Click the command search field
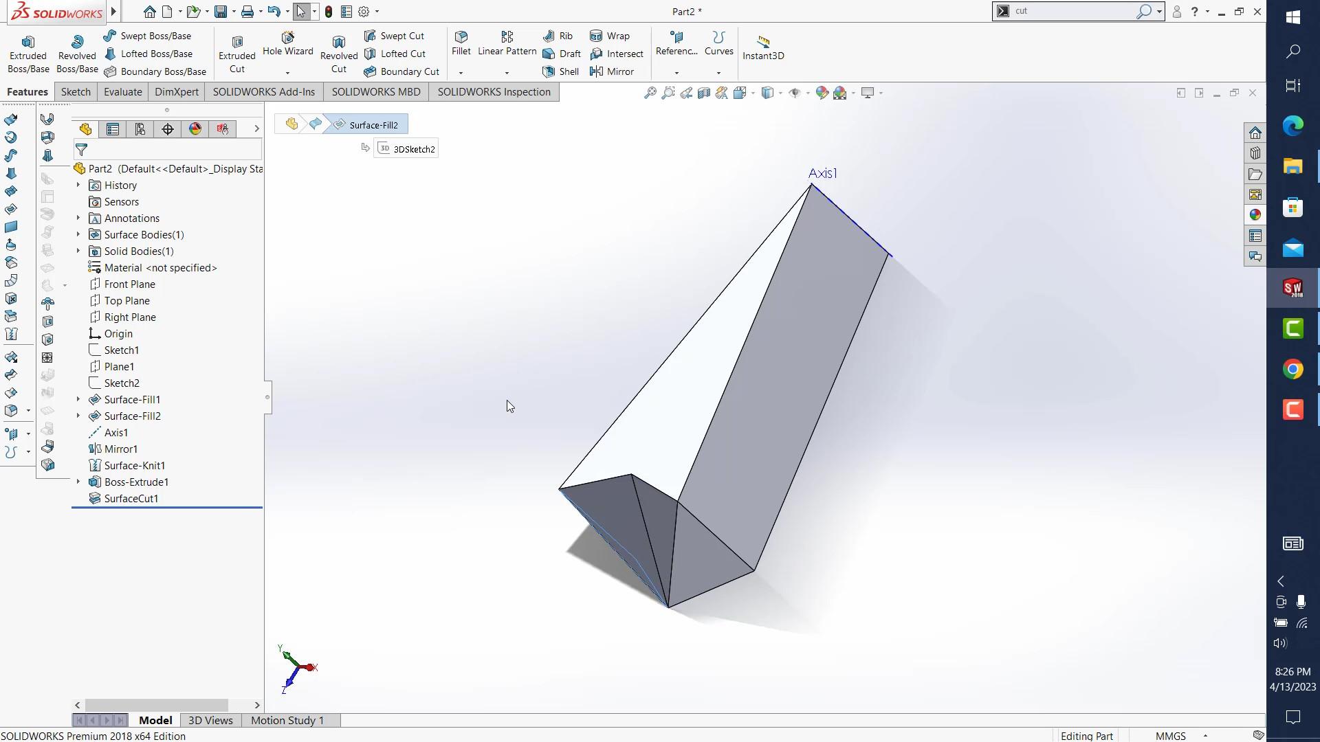The width and height of the screenshot is (1320, 742). coord(1074,11)
